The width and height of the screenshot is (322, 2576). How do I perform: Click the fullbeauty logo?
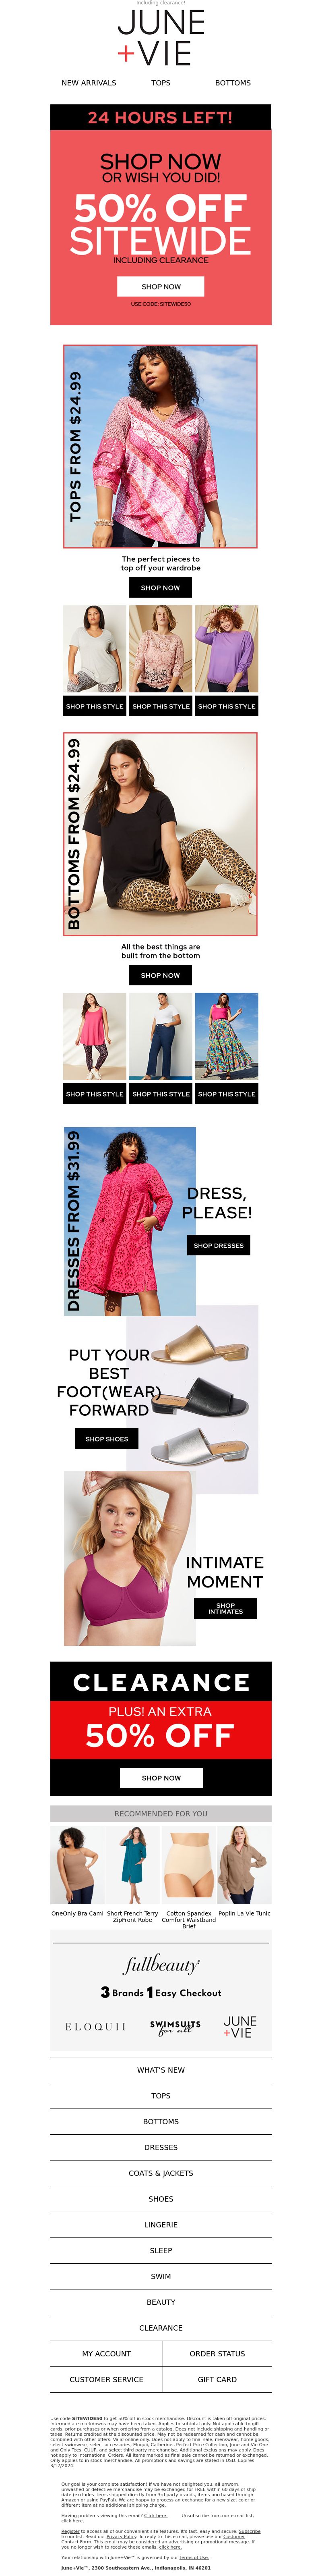click(161, 1963)
